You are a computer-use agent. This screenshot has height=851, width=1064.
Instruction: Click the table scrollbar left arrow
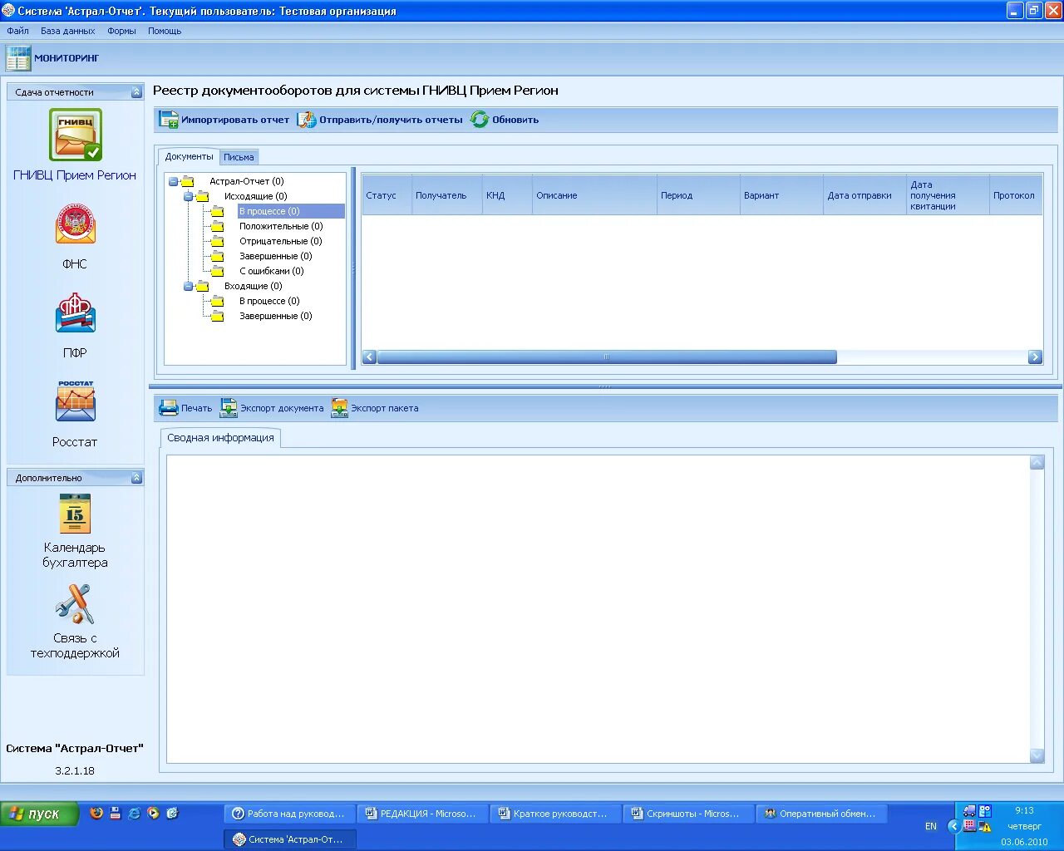[x=370, y=357]
